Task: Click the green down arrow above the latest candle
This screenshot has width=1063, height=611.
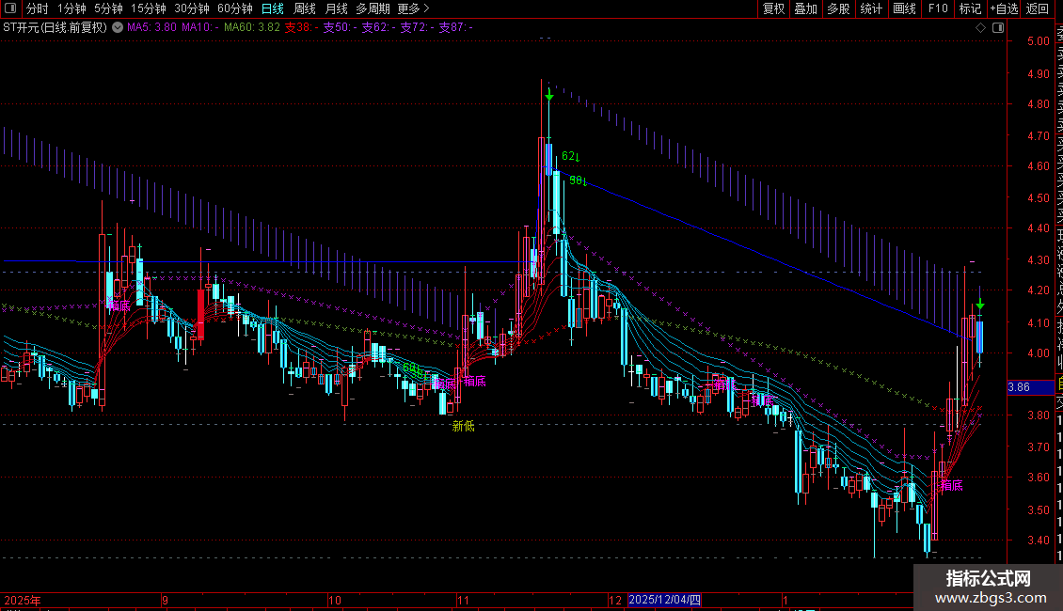Action: (x=980, y=305)
